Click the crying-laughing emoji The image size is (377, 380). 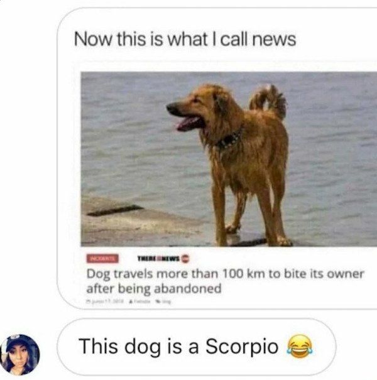coord(300,346)
